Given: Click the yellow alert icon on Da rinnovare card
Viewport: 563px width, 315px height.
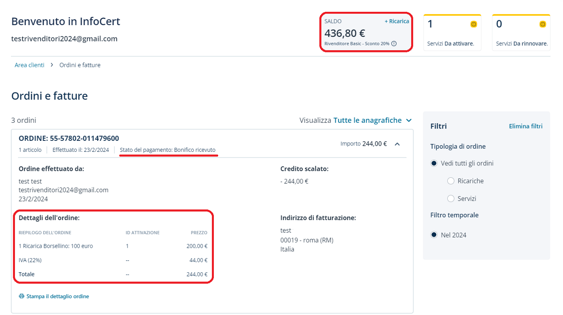Looking at the screenshot, I should [543, 24].
